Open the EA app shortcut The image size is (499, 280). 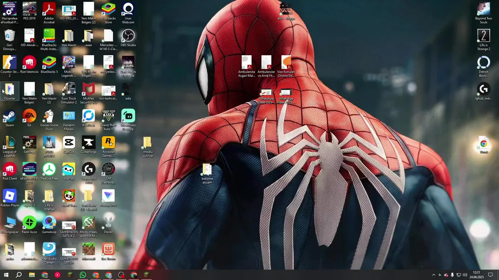(x=29, y=118)
